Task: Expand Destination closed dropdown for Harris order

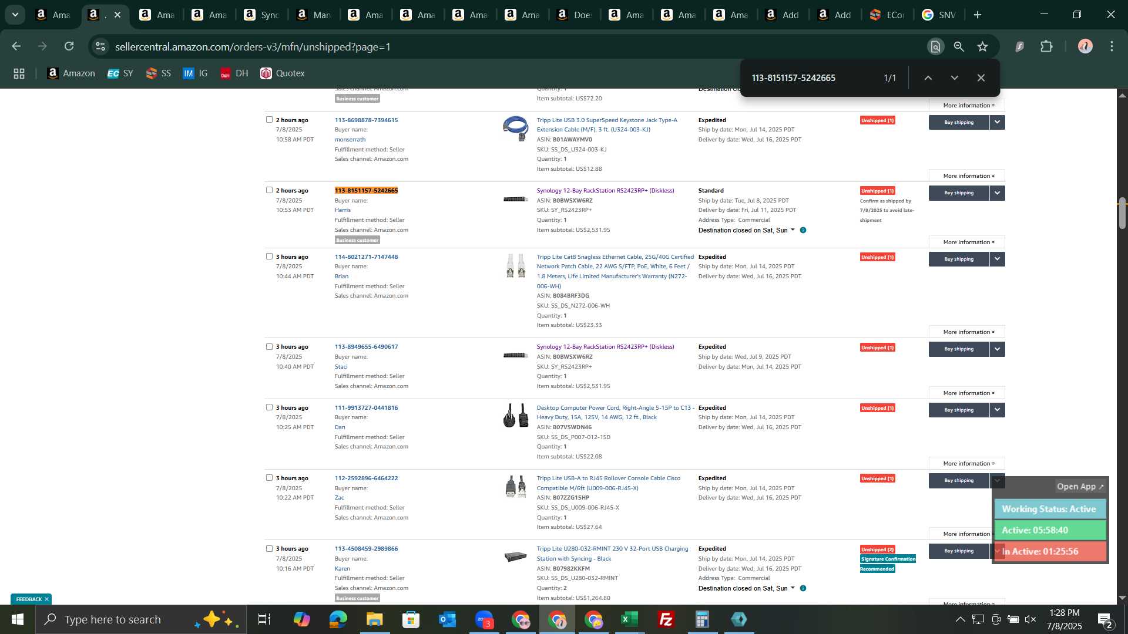Action: (x=793, y=230)
